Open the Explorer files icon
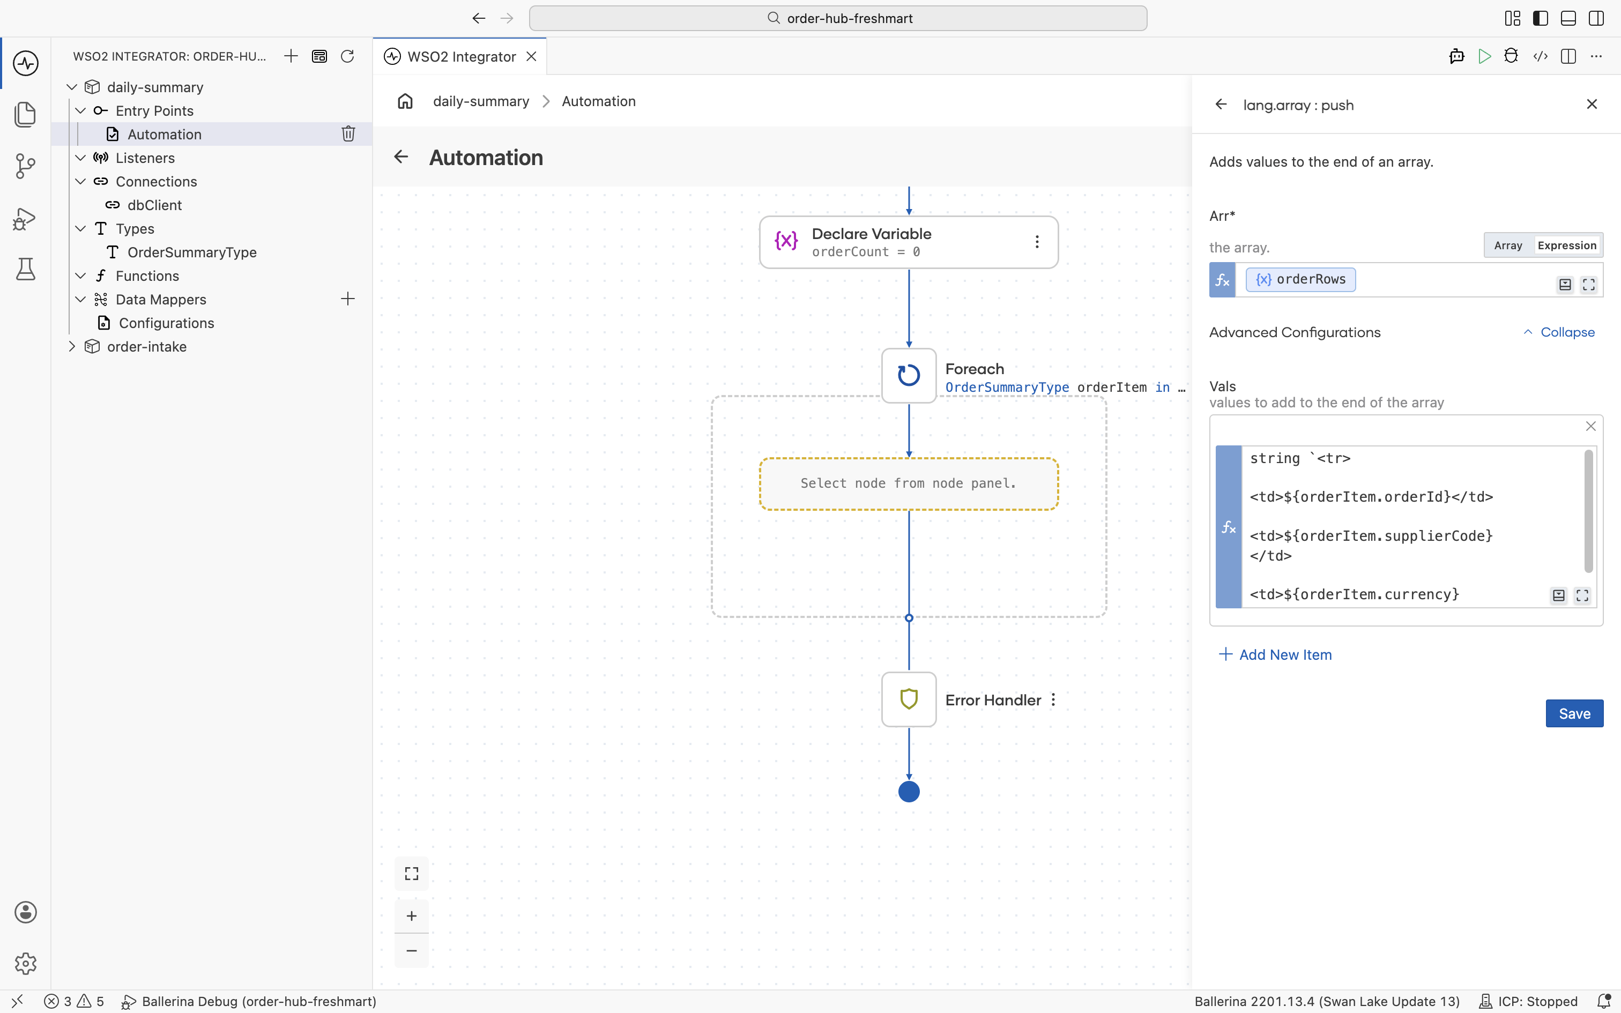 tap(25, 115)
